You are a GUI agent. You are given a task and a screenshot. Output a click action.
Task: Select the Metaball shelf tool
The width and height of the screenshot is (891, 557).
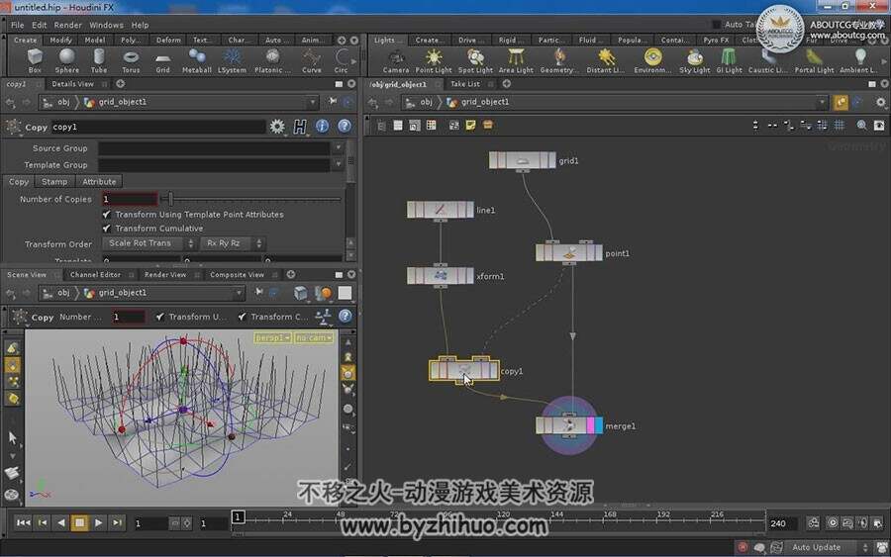tap(197, 60)
